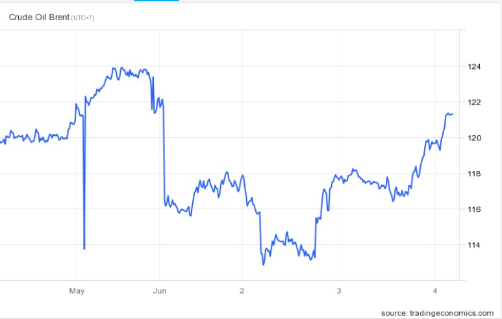
Task: Click date axis label 4
Action: 434,290
